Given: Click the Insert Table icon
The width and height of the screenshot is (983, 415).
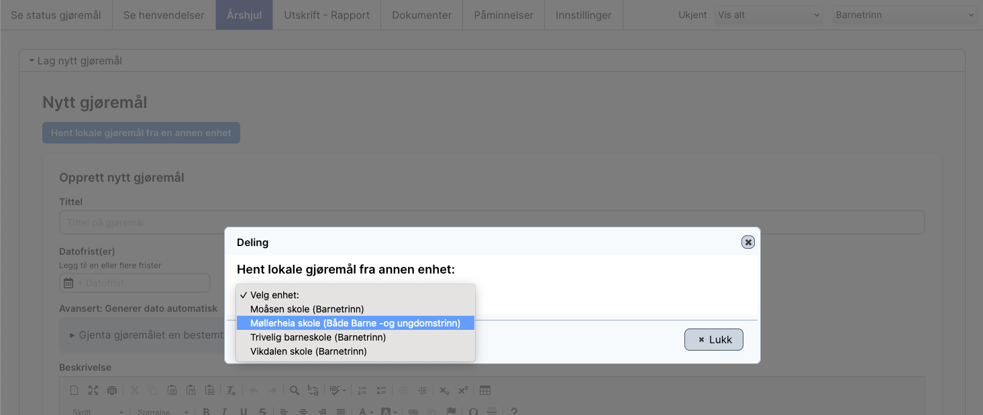Looking at the screenshot, I should (485, 390).
